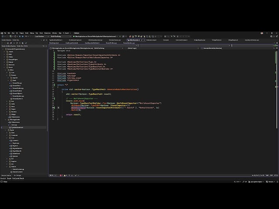Collapse the Source folder arrow
Viewport: 279px width, 209px height.
click(x=5, y=67)
